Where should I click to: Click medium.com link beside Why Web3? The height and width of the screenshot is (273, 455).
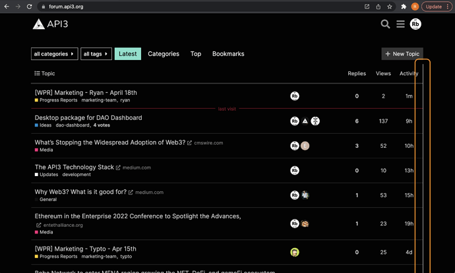pos(150,193)
